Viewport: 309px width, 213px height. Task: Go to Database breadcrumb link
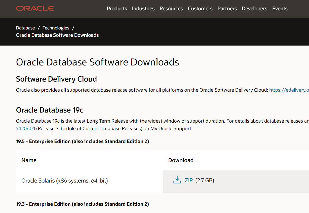[x=25, y=28]
